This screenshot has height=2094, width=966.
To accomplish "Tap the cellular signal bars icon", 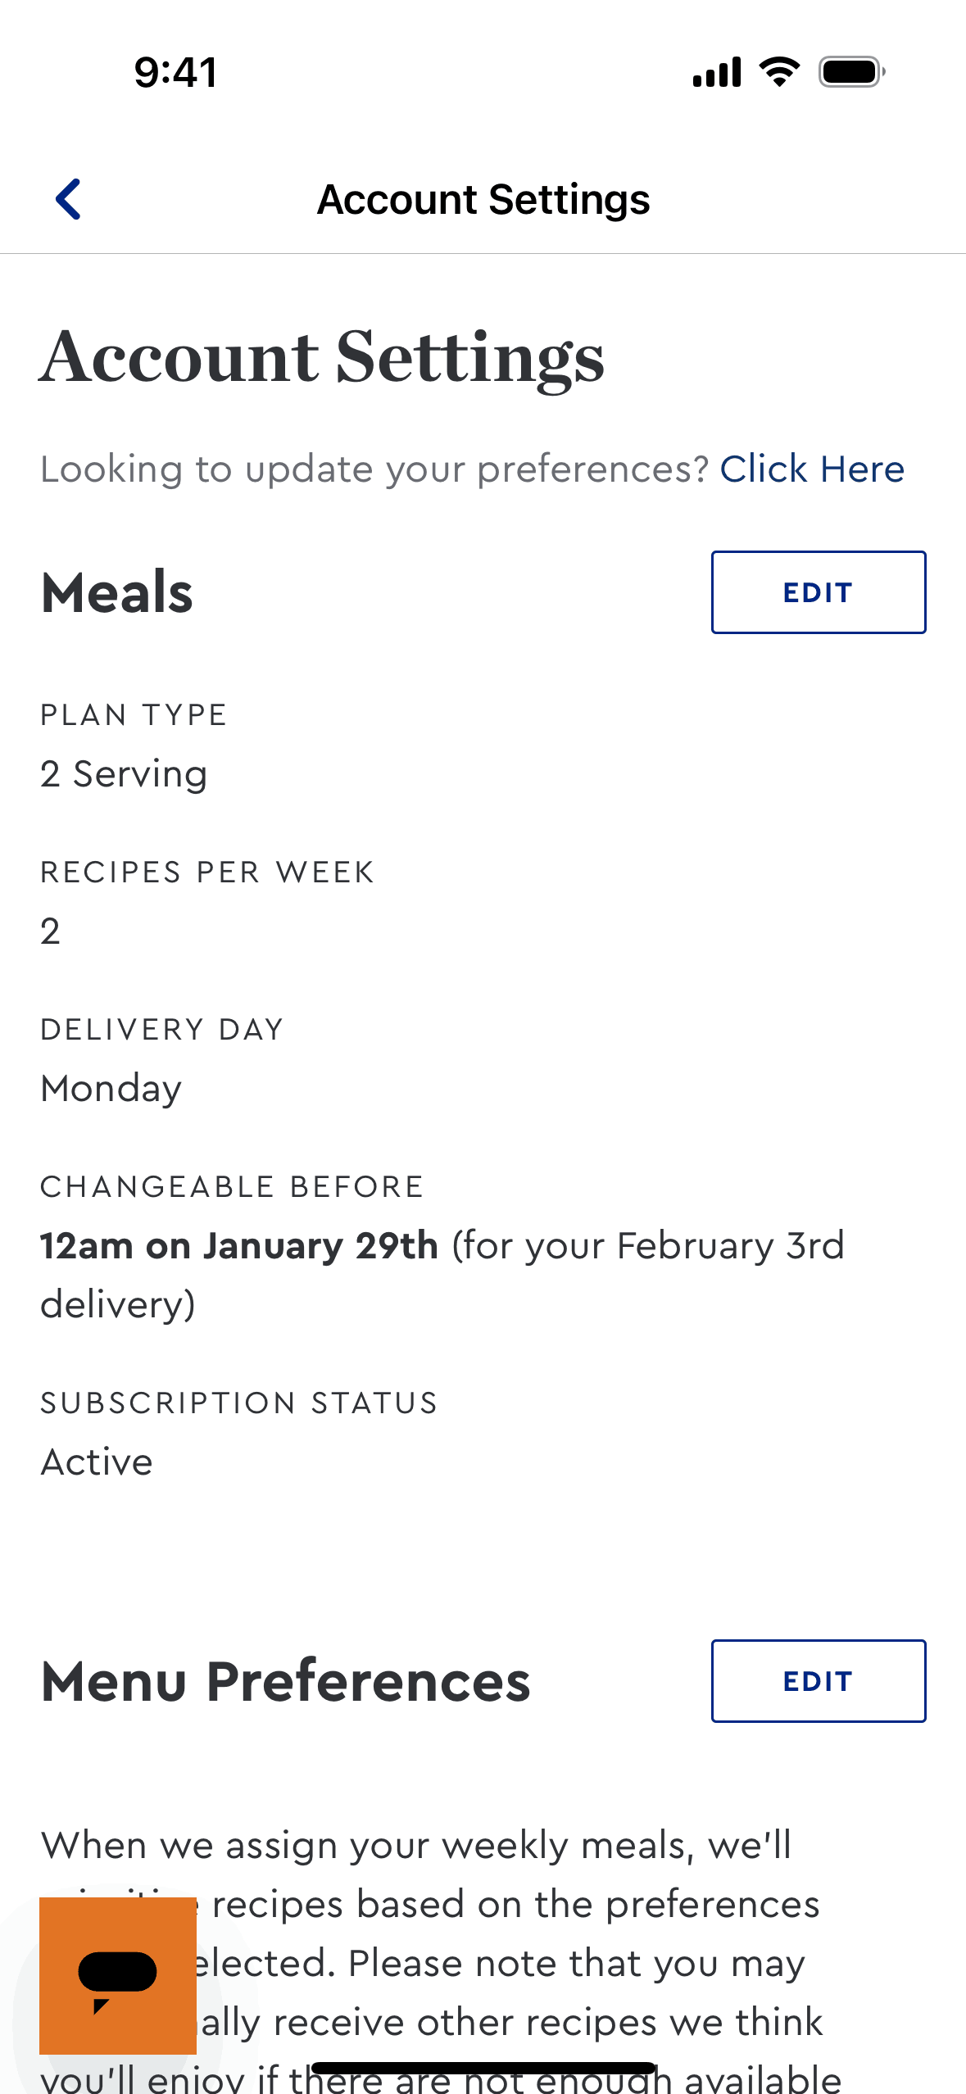I will click(x=717, y=72).
